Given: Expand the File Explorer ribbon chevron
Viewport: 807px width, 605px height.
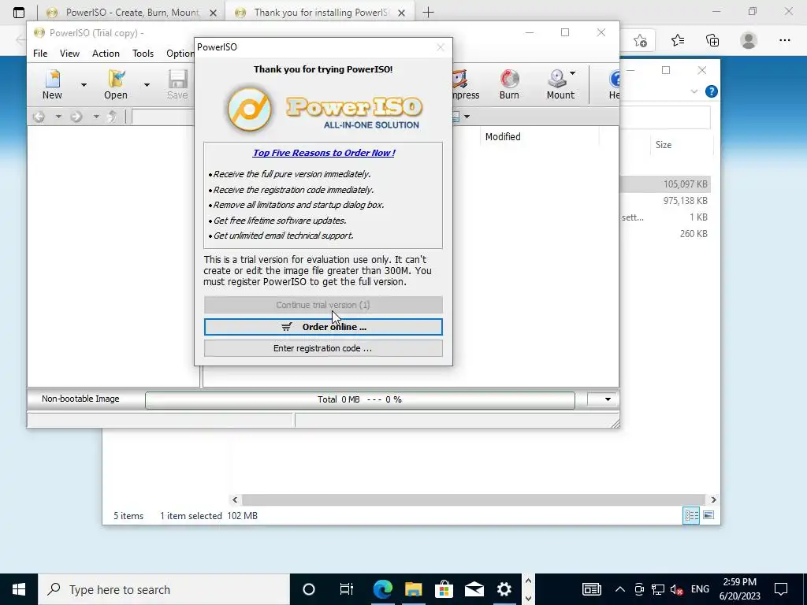Looking at the screenshot, I should point(694,91).
